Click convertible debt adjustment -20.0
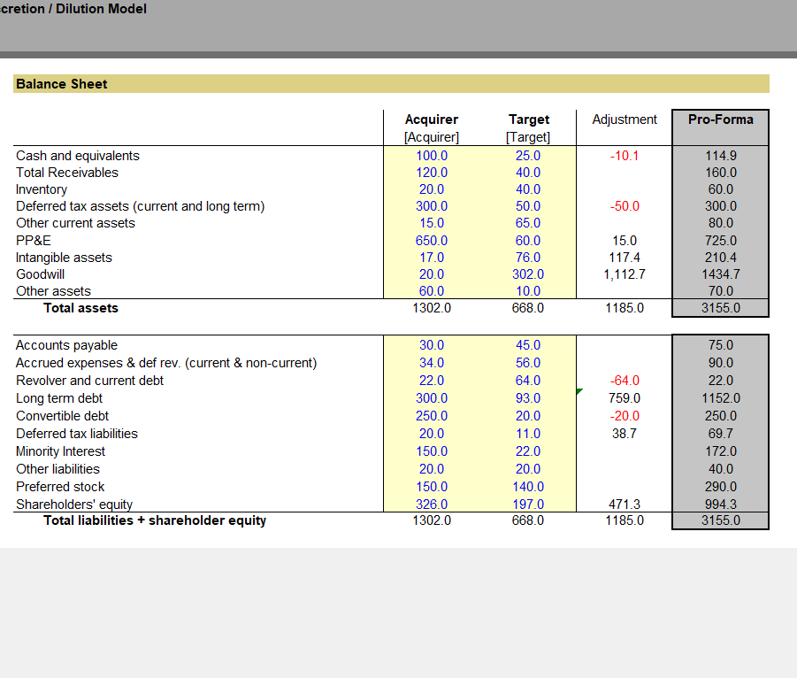Viewport: 797px width, 678px height. (x=625, y=416)
